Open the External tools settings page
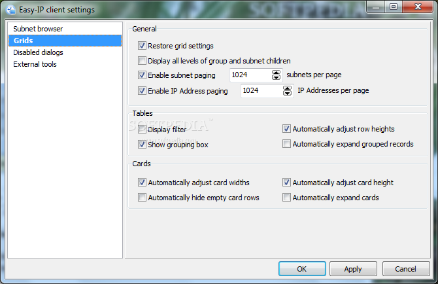The image size is (438, 284). coord(65,64)
